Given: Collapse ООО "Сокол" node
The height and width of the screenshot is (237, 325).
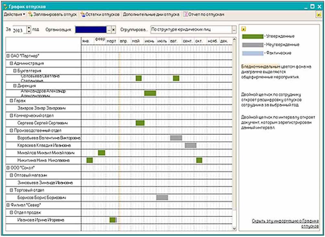Looking at the screenshot, I should pos(8,168).
